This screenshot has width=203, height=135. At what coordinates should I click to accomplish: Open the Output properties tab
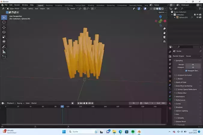170,60
